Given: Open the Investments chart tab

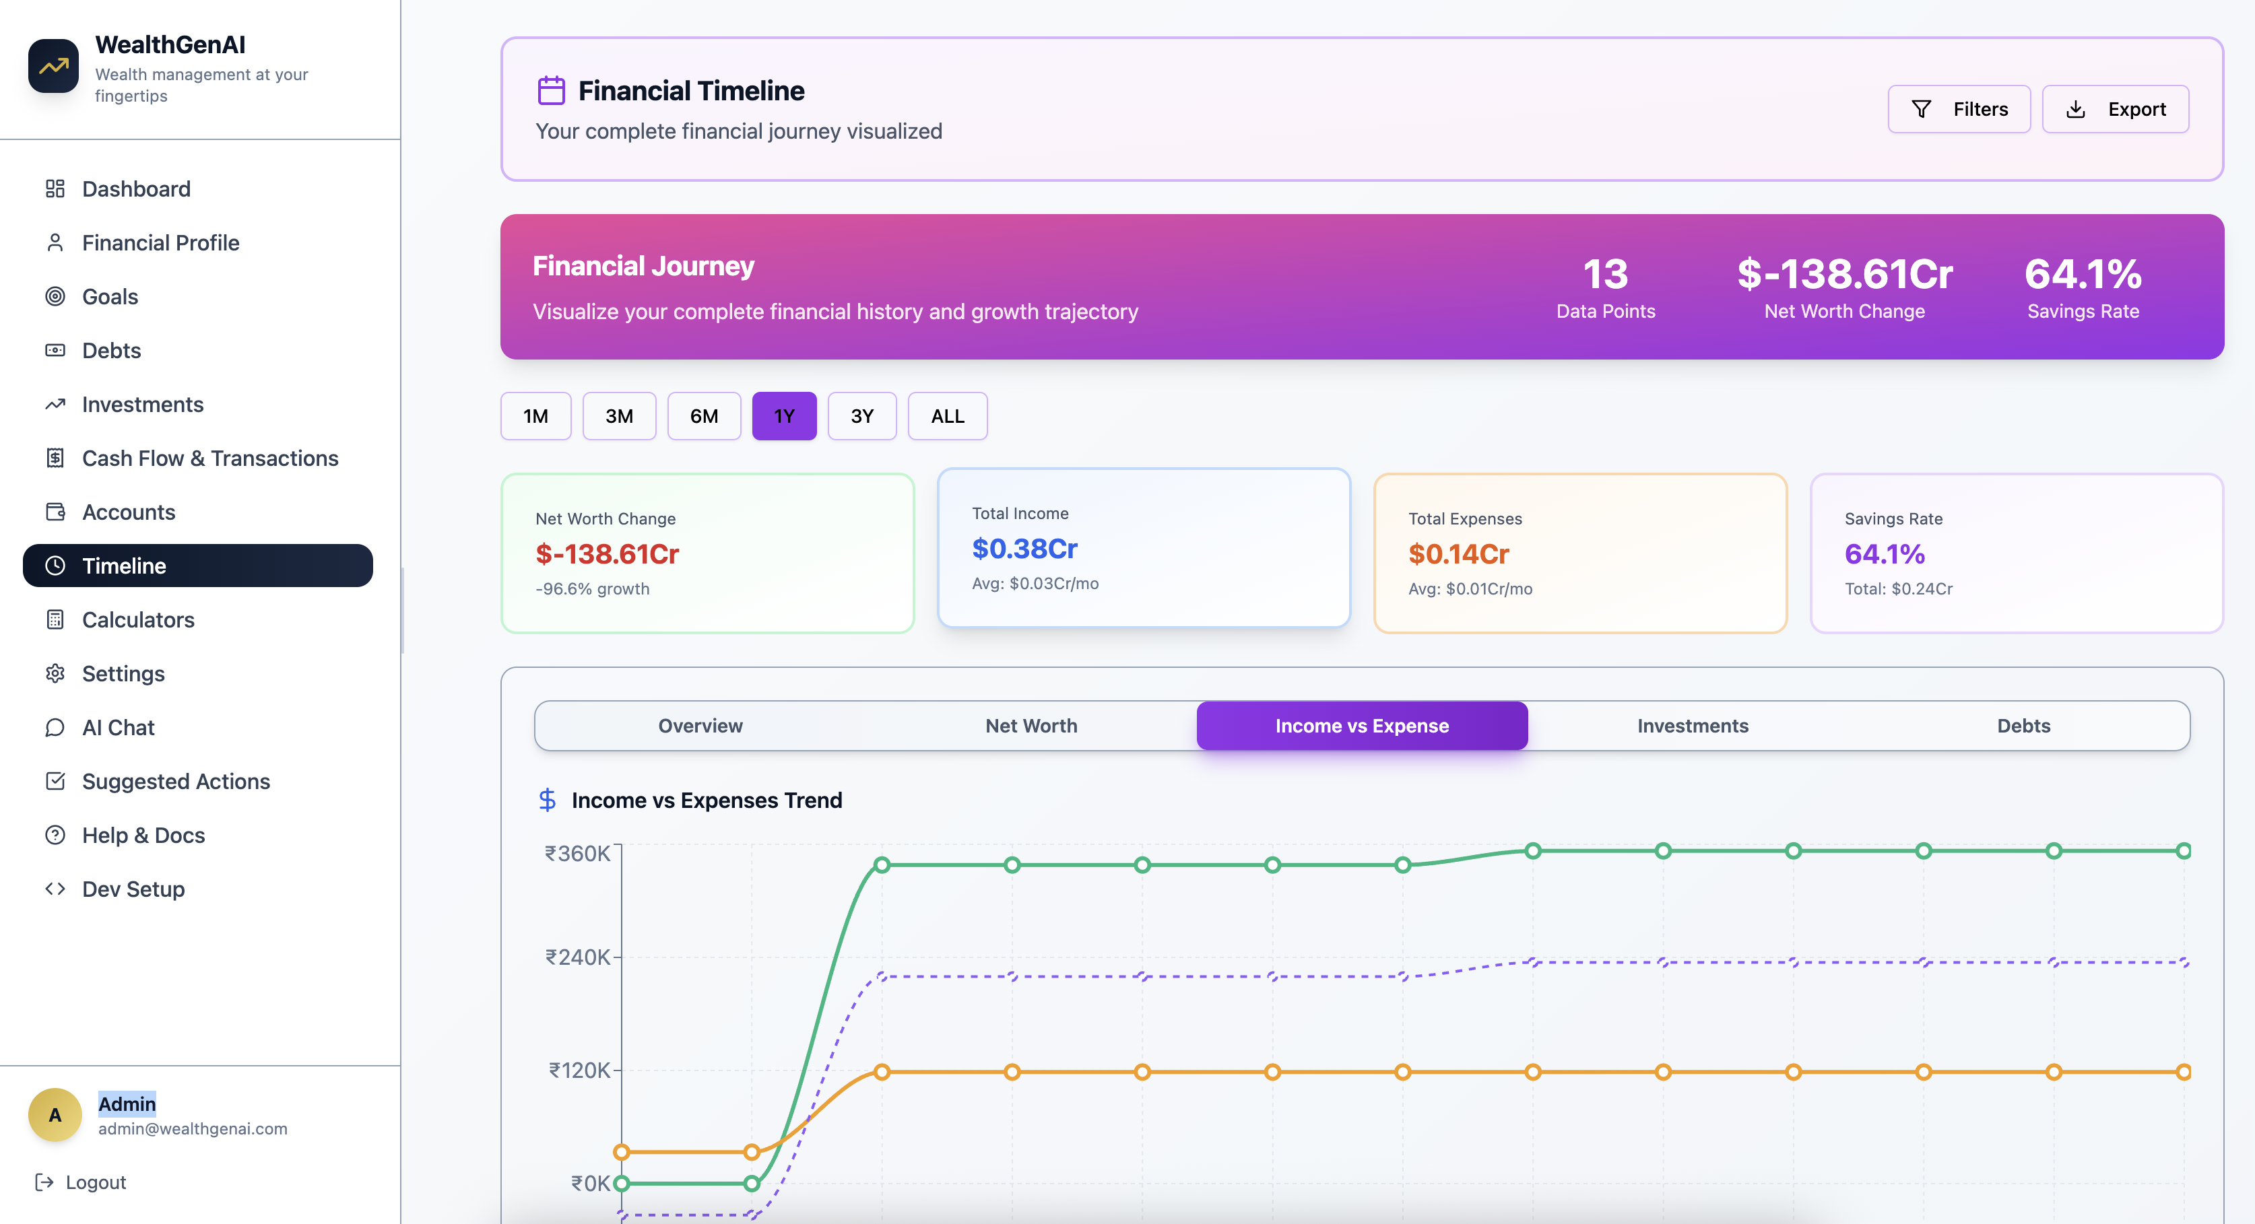Looking at the screenshot, I should 1692,725.
